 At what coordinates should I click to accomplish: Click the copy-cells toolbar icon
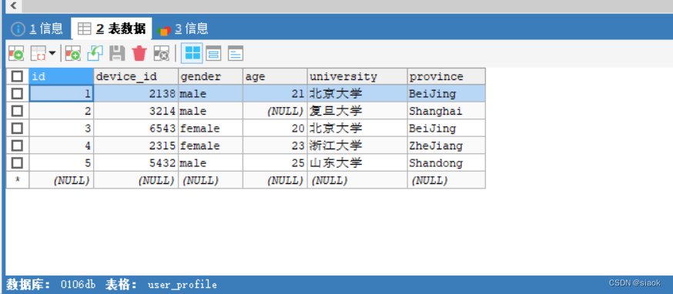coord(39,53)
